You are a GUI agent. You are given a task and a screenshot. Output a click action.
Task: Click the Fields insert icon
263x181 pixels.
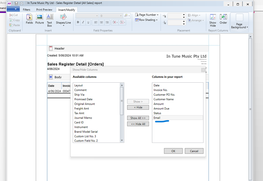(29, 19)
